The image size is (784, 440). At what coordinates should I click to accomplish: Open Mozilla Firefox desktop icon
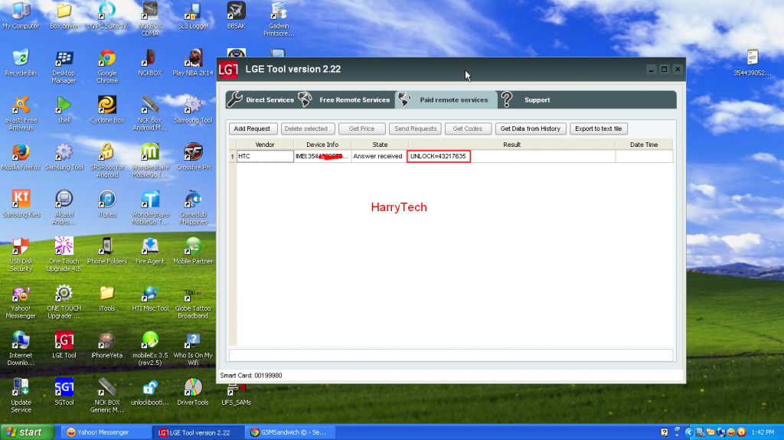[x=21, y=157]
